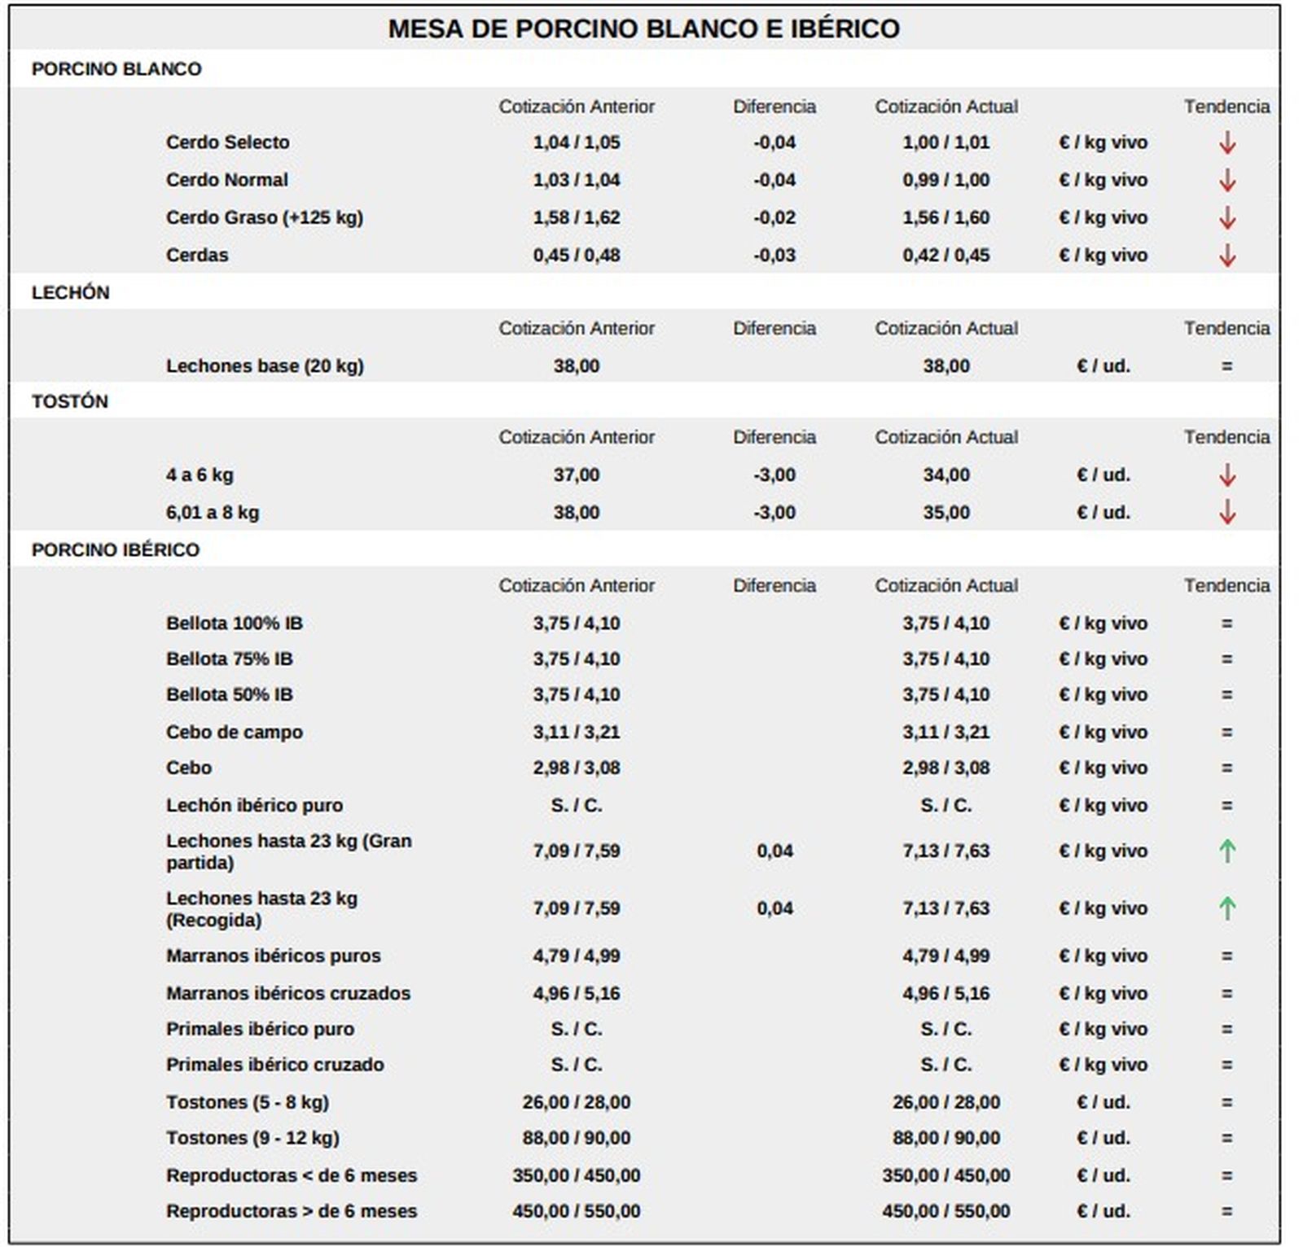Click the PORCINO BLANCO section heading
This screenshot has height=1247, width=1303.
click(x=116, y=69)
